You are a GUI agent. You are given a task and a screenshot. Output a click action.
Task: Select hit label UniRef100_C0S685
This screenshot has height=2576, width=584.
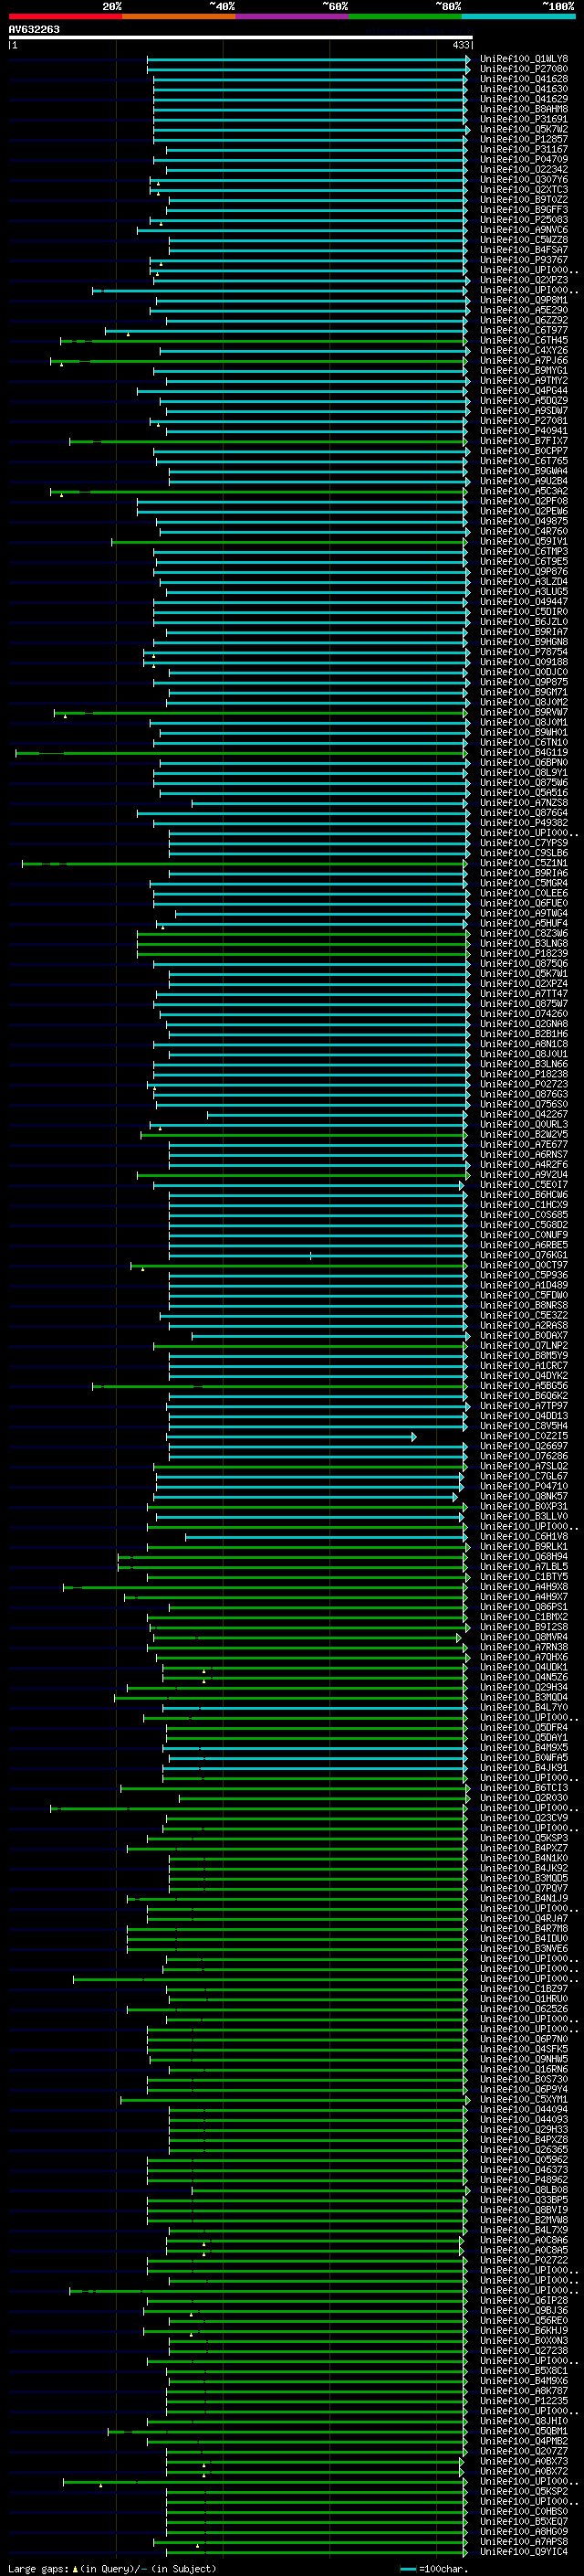coord(524,1215)
